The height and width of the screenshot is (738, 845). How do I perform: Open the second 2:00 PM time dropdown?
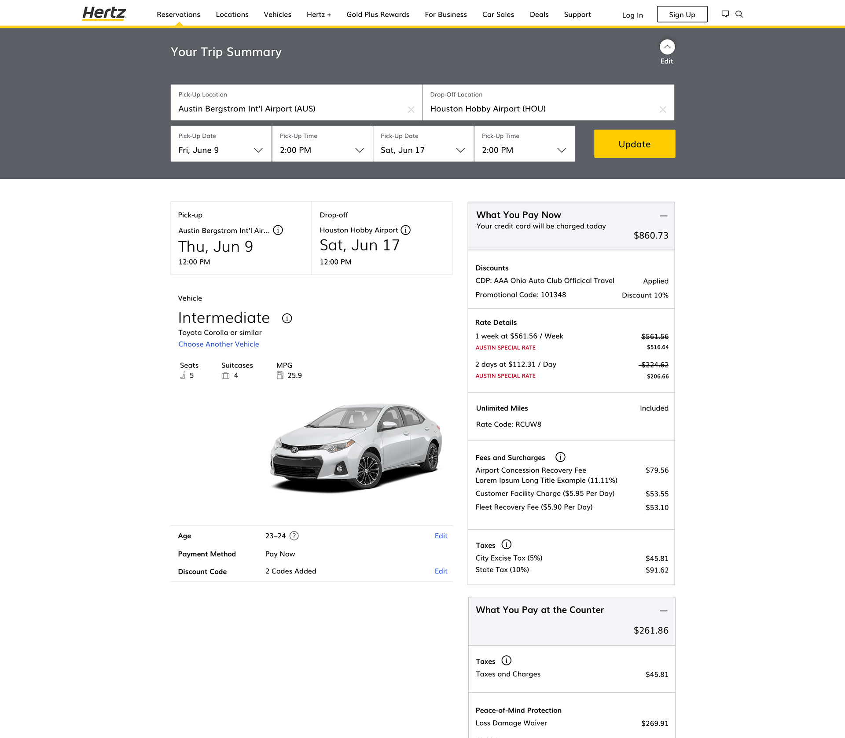point(525,144)
